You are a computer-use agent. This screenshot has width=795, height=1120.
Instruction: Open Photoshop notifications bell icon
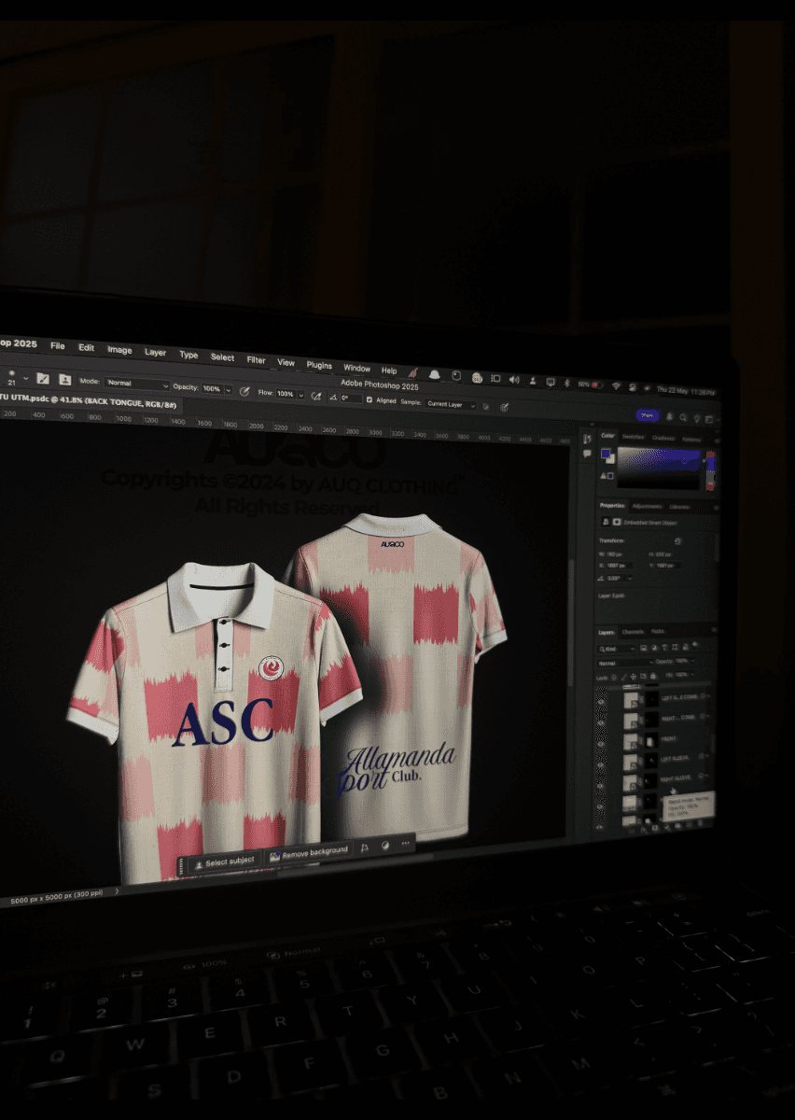click(x=669, y=417)
